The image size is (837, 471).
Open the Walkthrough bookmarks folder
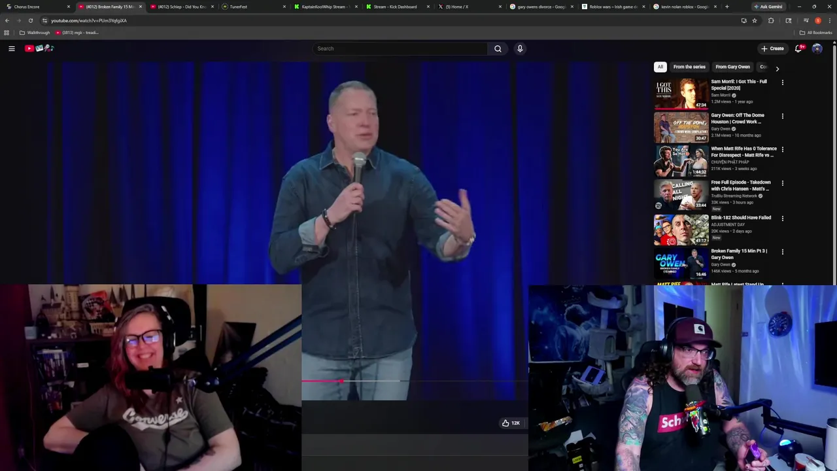pos(35,33)
